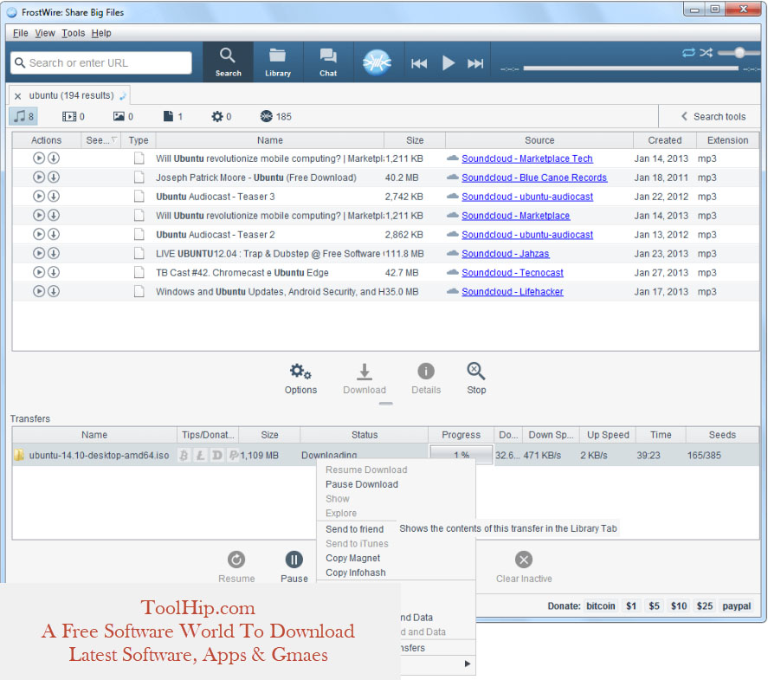The image size is (768, 680).
Task: Select ubuntu-14.10-desktop-amd64.iso transfer row
Action: [x=385, y=455]
